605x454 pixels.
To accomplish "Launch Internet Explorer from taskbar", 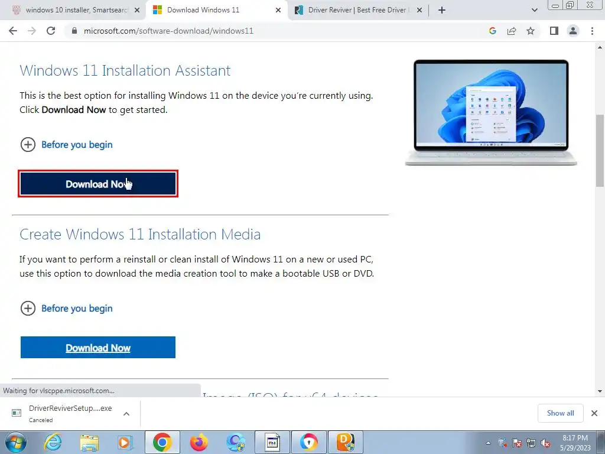I will 53,442.
